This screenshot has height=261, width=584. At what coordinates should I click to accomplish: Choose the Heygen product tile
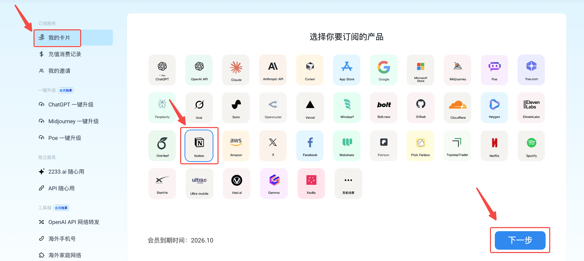(x=494, y=108)
